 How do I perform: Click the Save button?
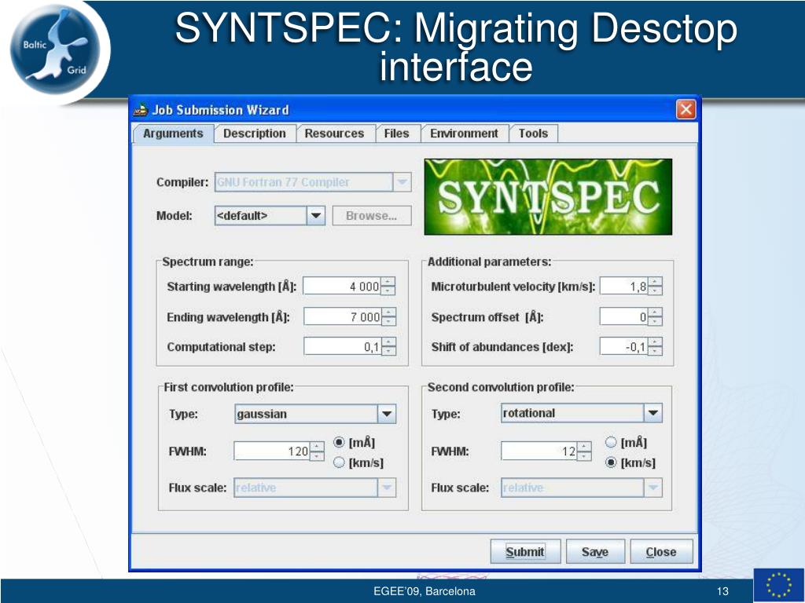(594, 552)
